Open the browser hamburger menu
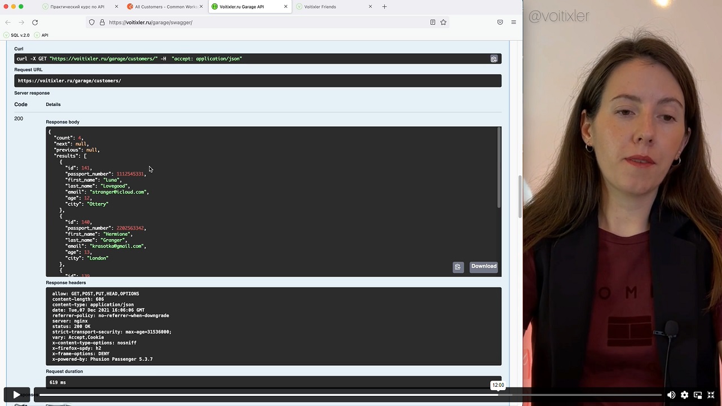This screenshot has width=722, height=406. coord(513,23)
